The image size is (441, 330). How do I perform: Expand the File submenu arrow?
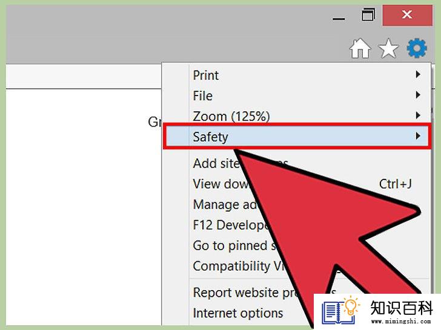(x=418, y=95)
